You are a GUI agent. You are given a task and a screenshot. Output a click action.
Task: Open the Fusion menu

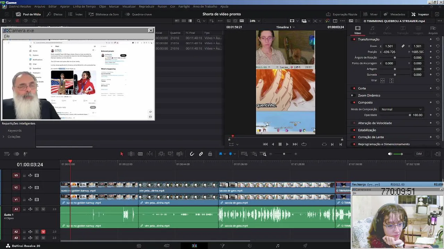coord(162,7)
